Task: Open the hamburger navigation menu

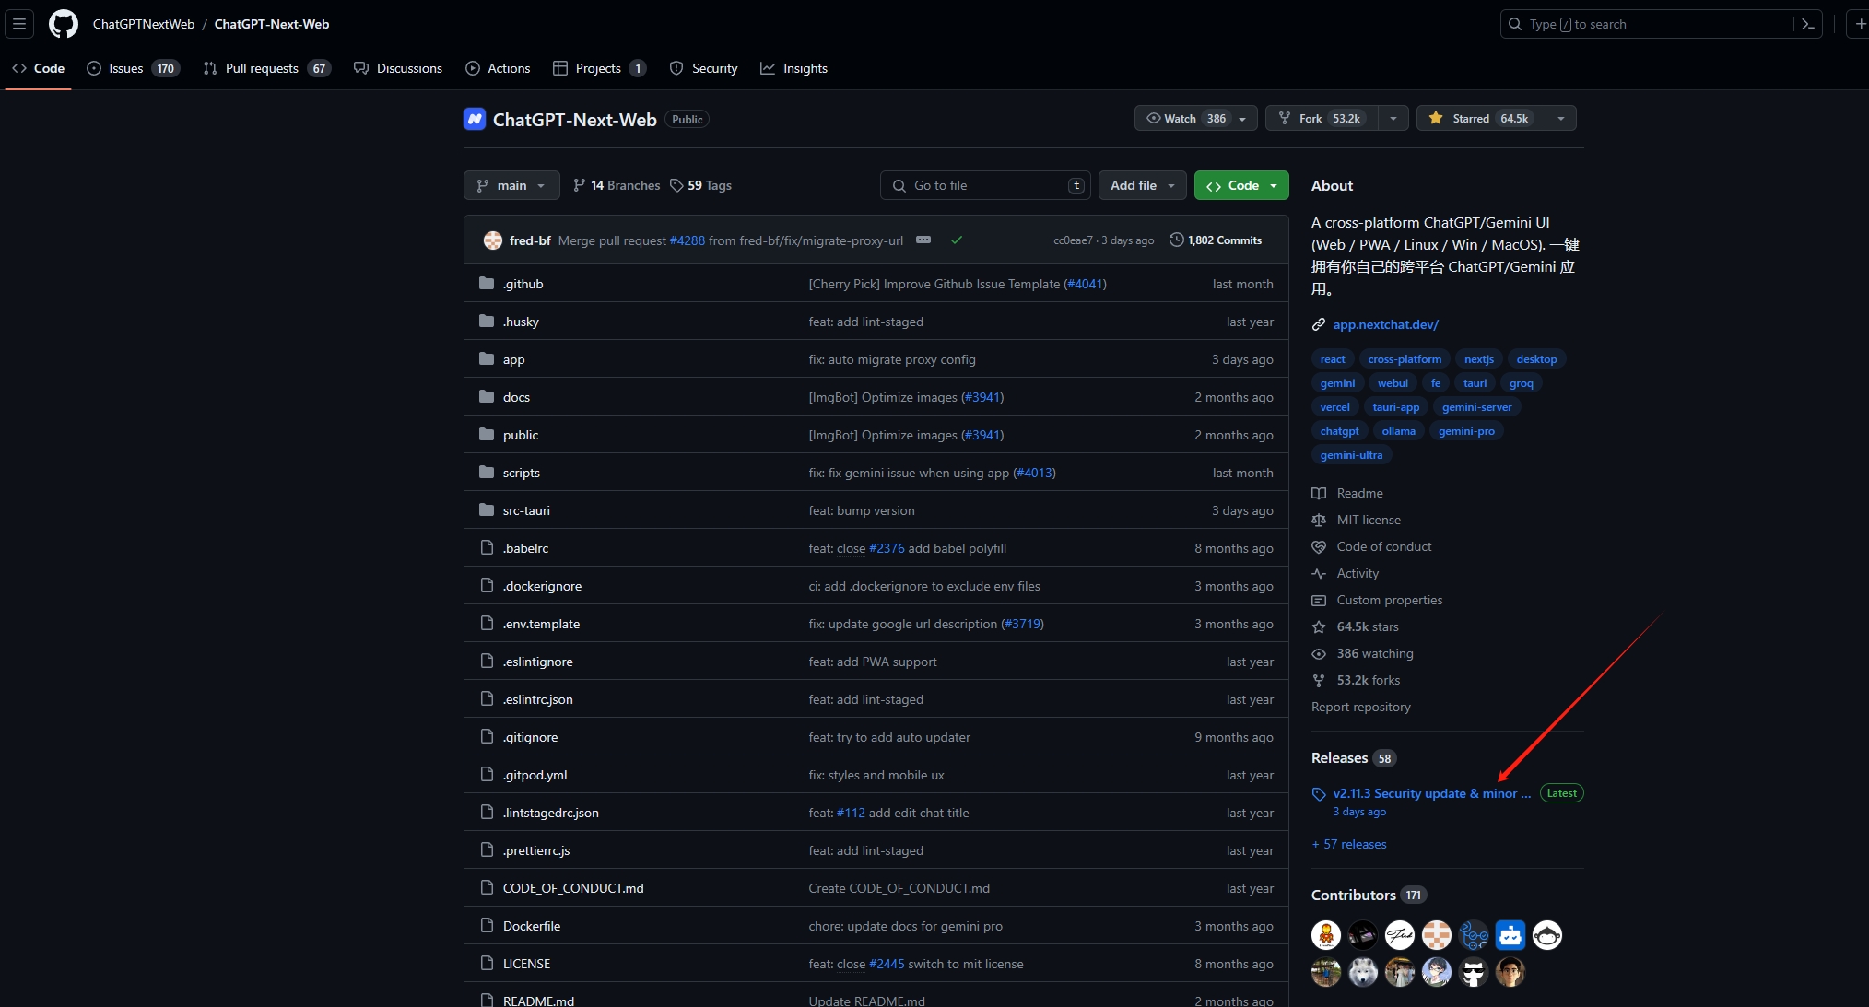Action: [19, 24]
